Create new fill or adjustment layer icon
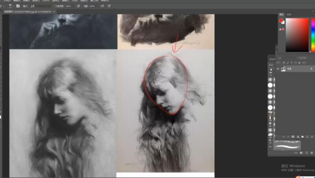Screen dimensions: 315x178 pos(298,137)
